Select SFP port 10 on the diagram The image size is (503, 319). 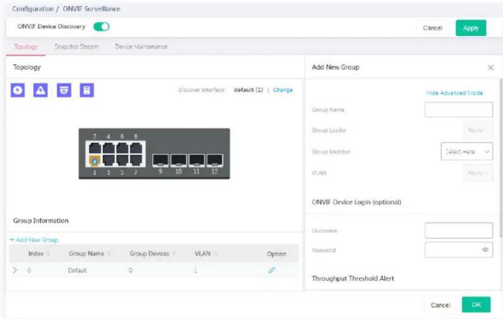[x=179, y=160]
